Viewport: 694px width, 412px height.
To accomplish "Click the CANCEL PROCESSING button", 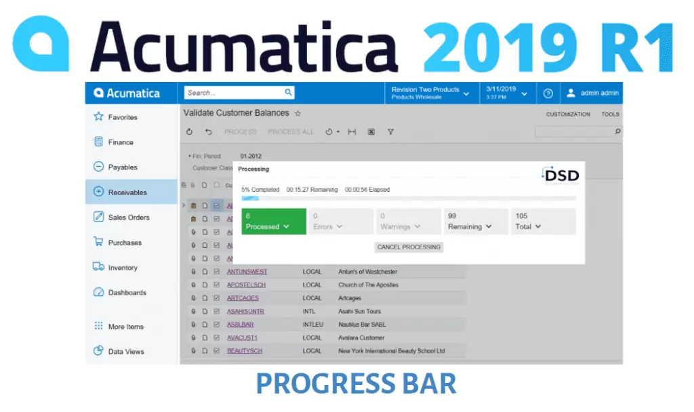I will click(x=407, y=247).
